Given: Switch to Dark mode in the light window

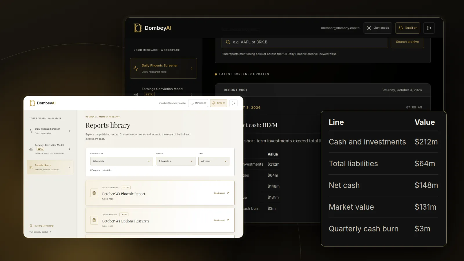Looking at the screenshot, I should pyautogui.click(x=198, y=103).
